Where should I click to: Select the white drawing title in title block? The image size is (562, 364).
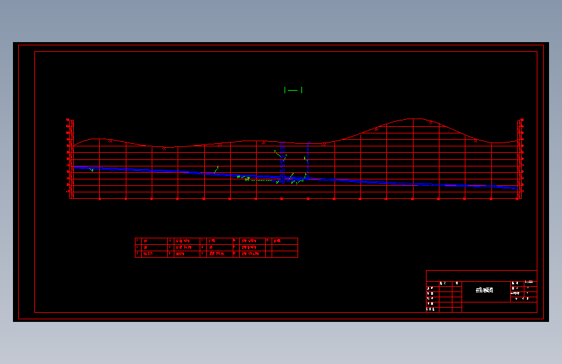point(484,290)
